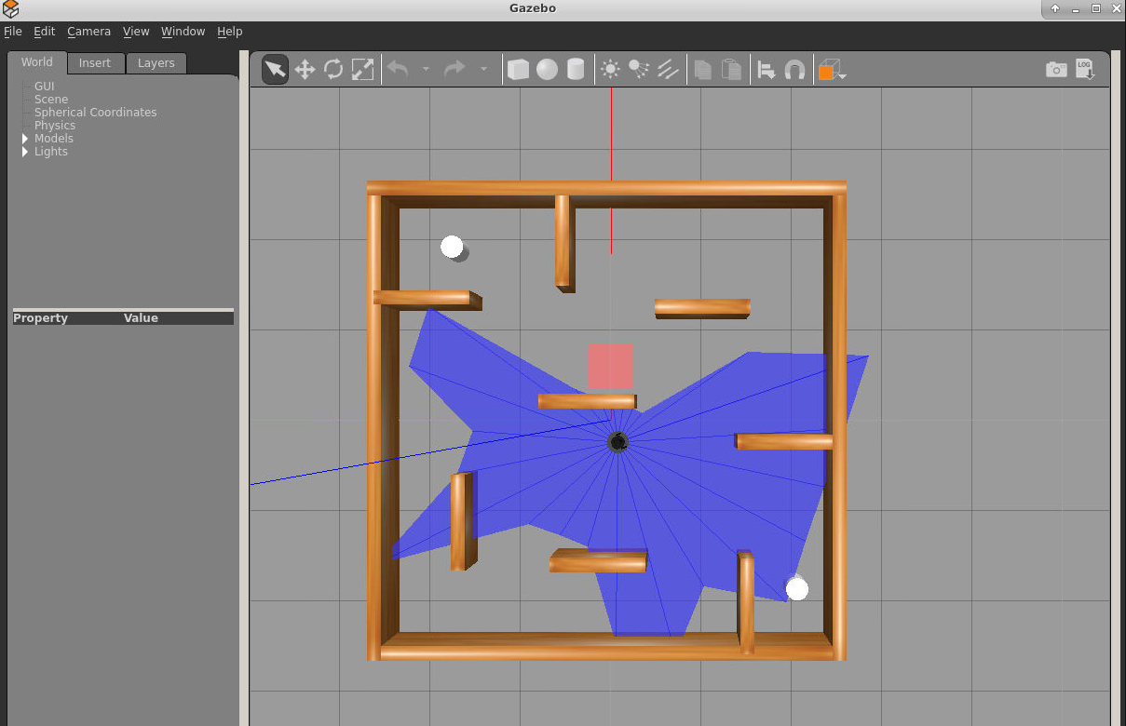Add a spot light
The width and height of the screenshot is (1126, 726).
639,69
